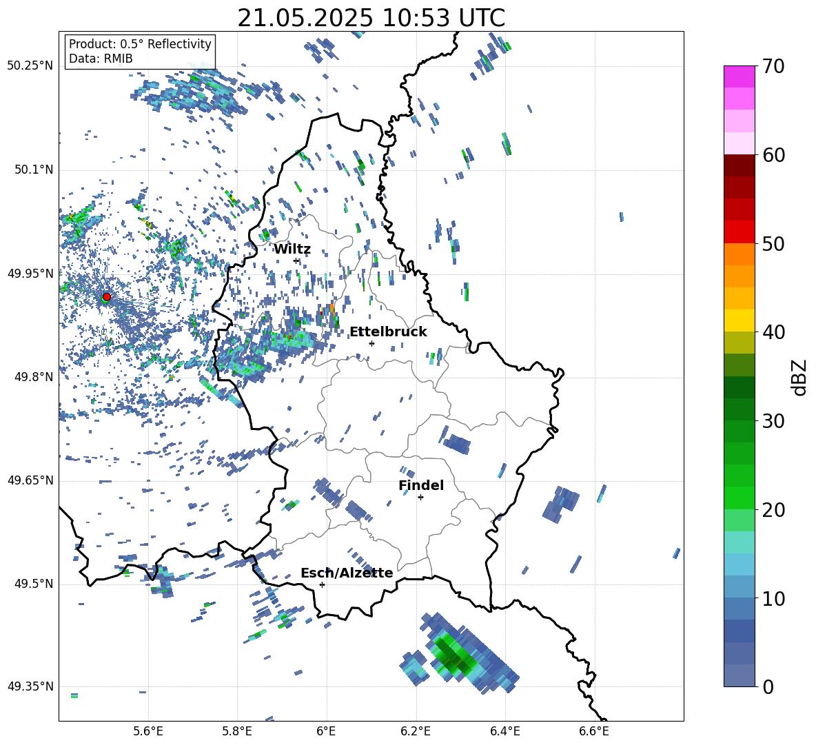Click the 49.95°N latitude label
This screenshot has width=816, height=745.
tap(30, 274)
